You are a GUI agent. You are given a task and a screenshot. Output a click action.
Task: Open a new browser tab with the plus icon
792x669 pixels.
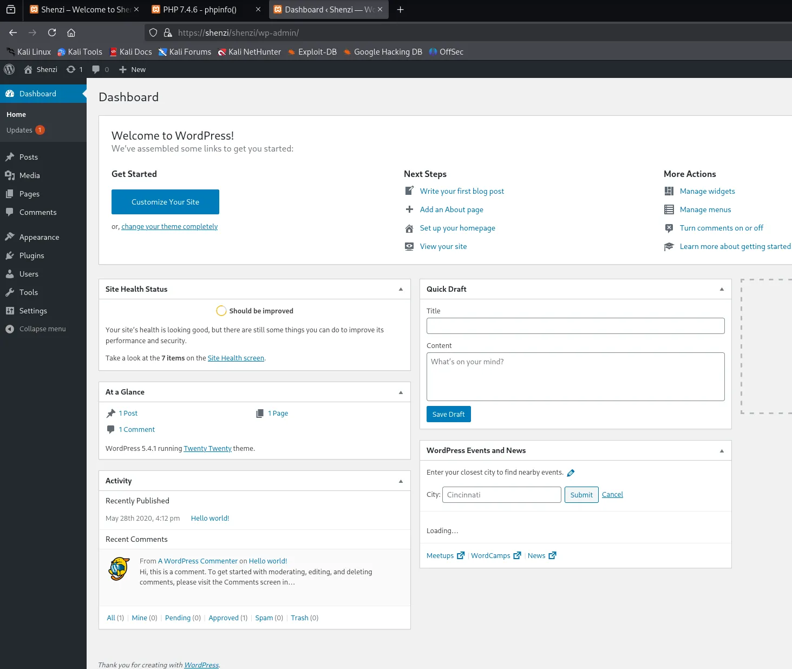401,10
